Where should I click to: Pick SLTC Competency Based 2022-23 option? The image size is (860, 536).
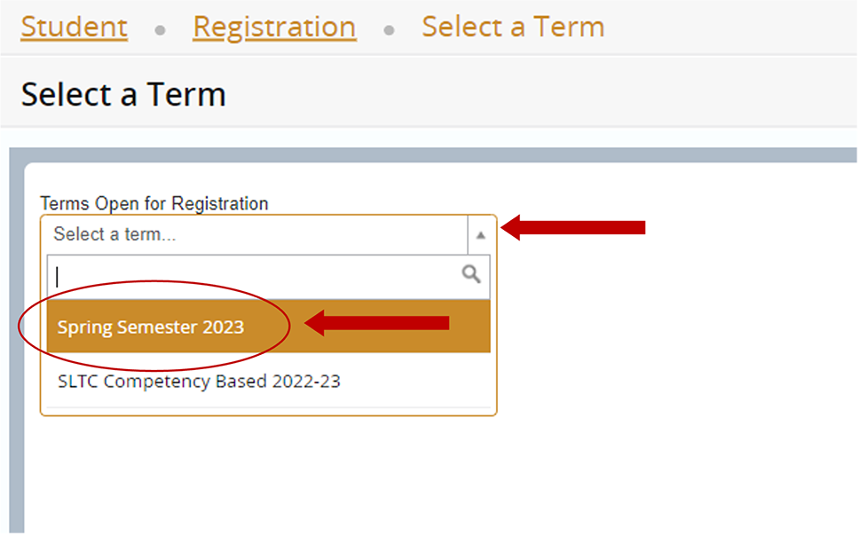(x=199, y=382)
